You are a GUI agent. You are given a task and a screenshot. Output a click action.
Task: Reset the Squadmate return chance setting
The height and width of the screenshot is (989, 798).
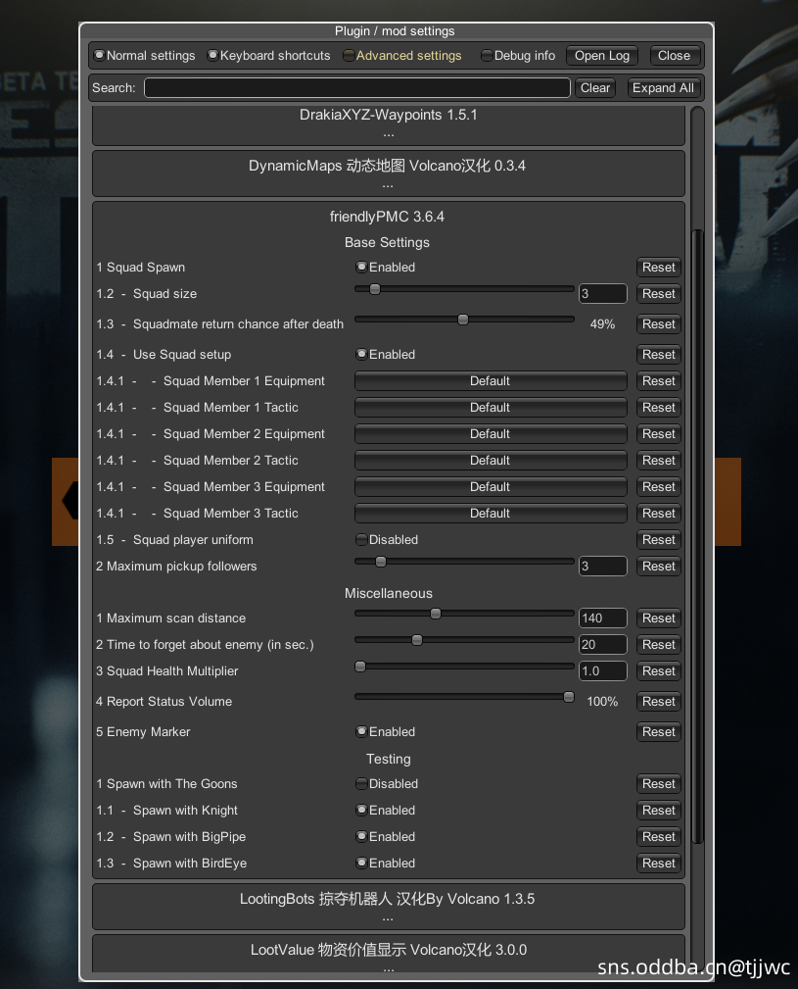659,324
